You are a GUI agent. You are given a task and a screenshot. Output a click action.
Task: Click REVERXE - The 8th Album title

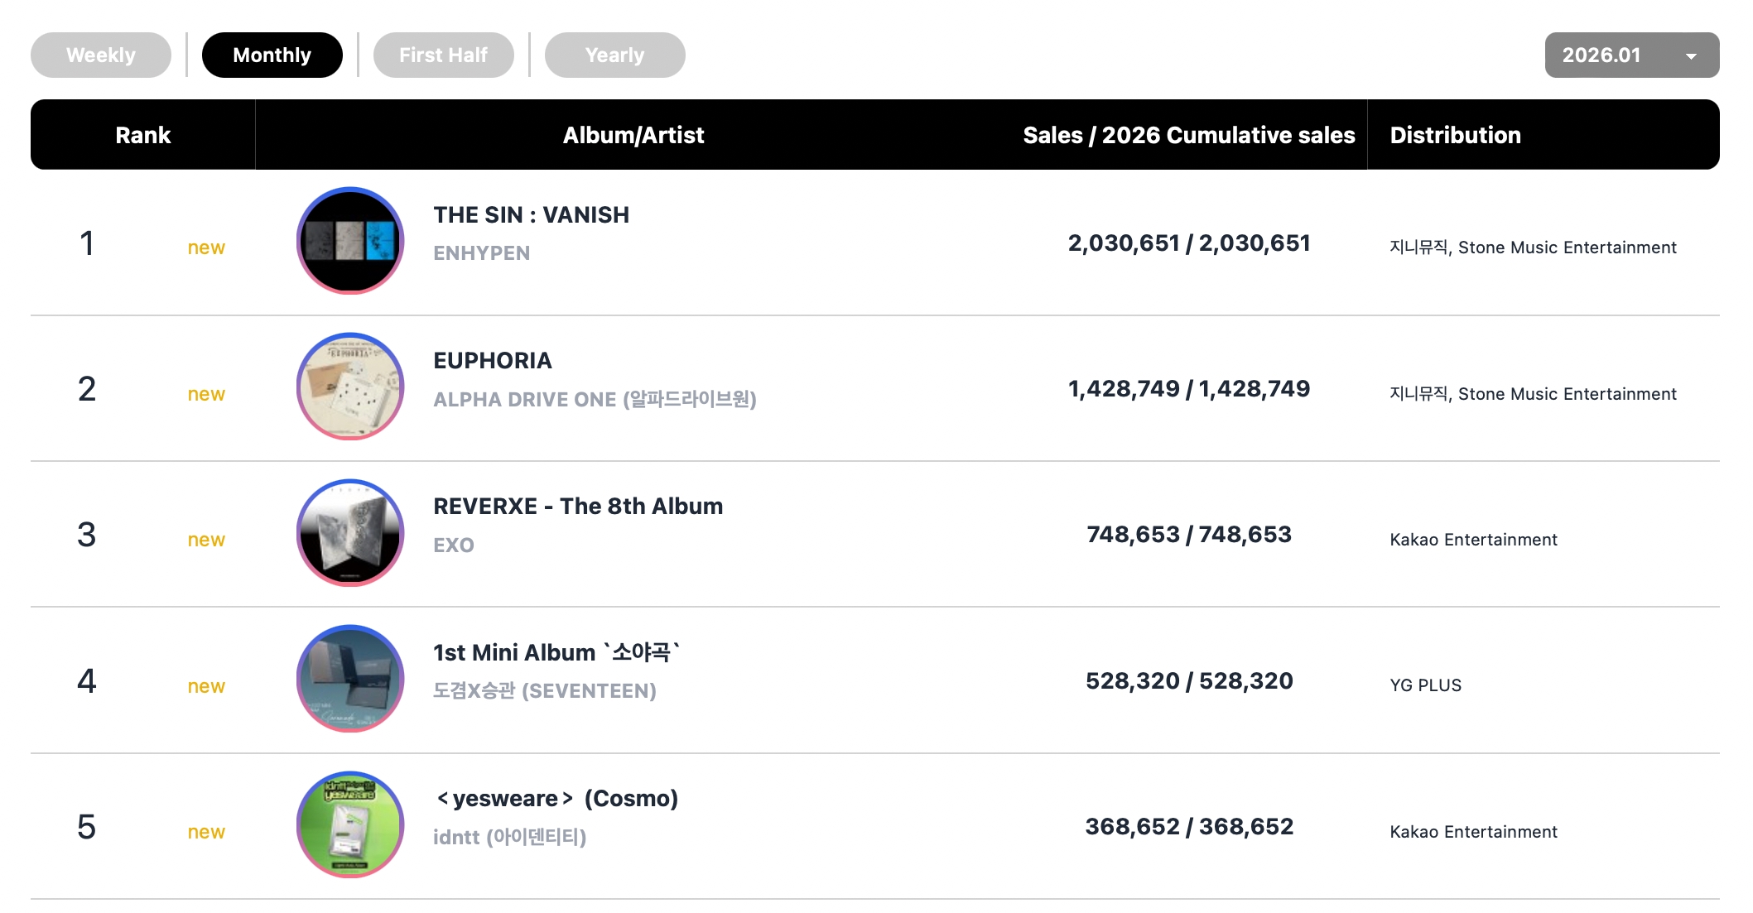tap(578, 507)
